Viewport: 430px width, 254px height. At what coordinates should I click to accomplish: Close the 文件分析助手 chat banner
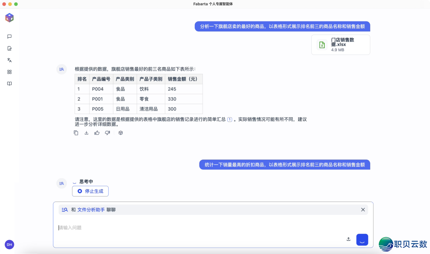point(363,209)
